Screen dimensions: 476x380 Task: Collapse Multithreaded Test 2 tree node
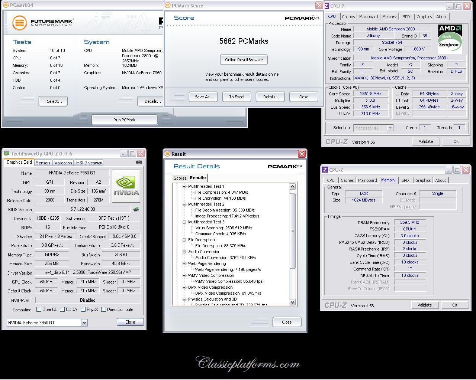click(x=184, y=204)
